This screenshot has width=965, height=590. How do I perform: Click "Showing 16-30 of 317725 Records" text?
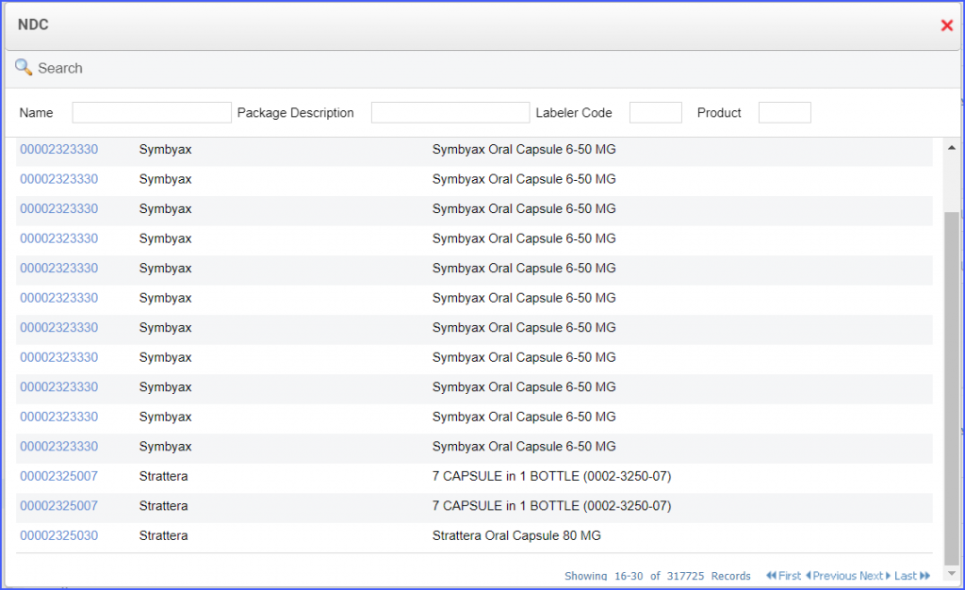657,576
